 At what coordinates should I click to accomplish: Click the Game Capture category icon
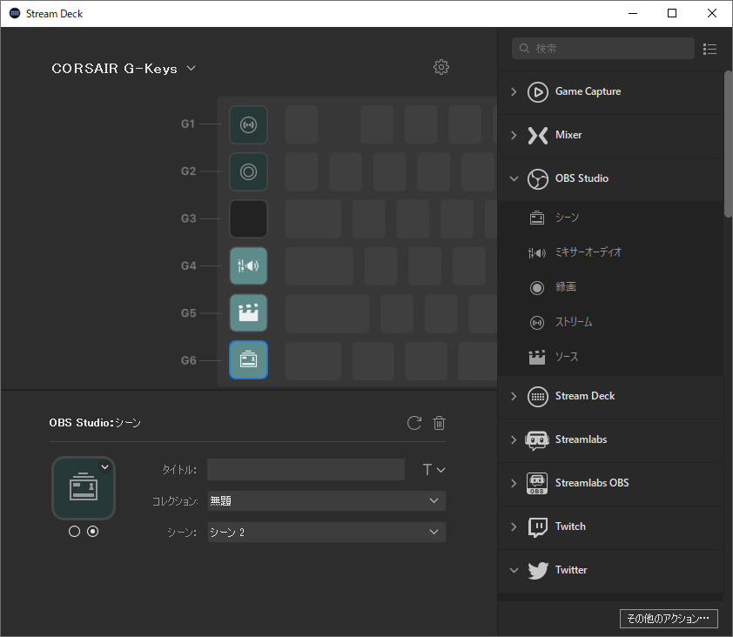click(538, 91)
